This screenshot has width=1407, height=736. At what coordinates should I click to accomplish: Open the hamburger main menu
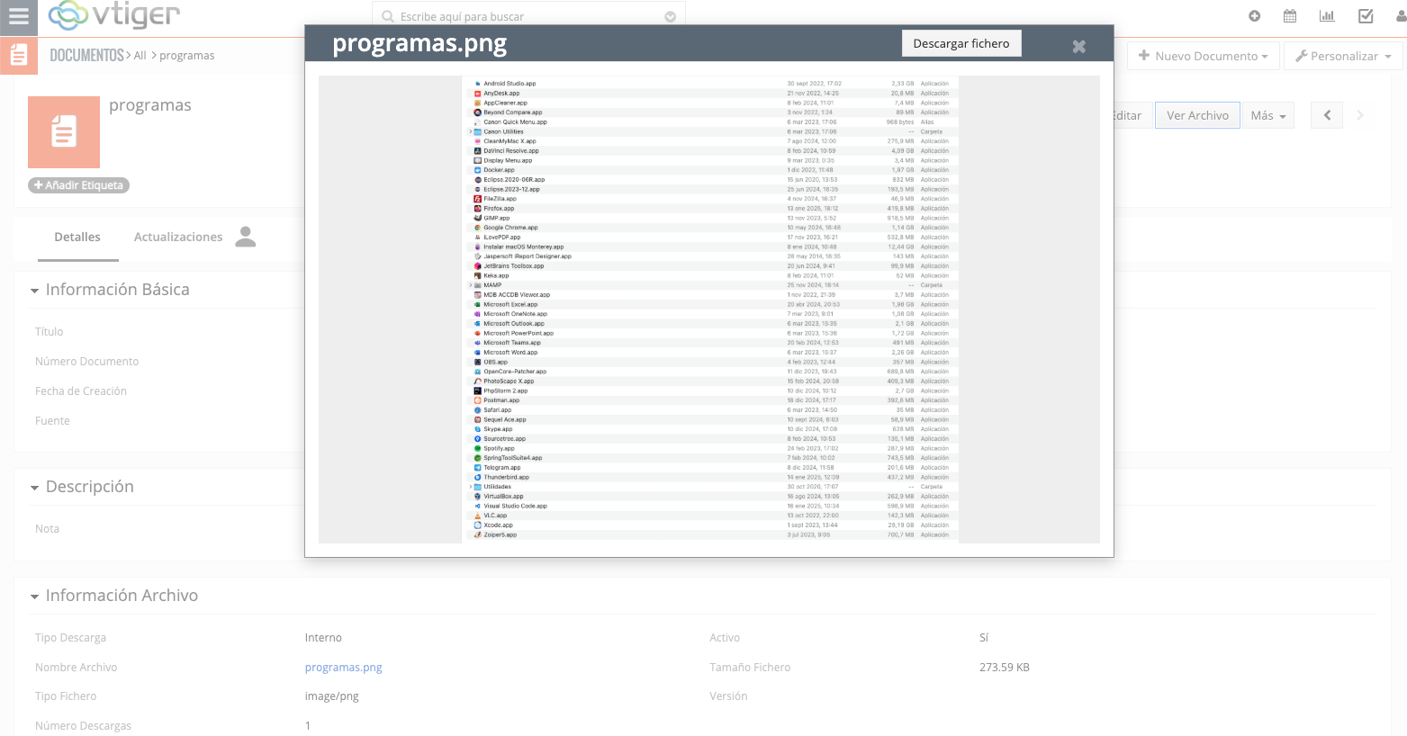[19, 16]
